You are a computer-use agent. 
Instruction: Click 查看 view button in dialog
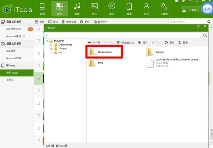(183, 43)
